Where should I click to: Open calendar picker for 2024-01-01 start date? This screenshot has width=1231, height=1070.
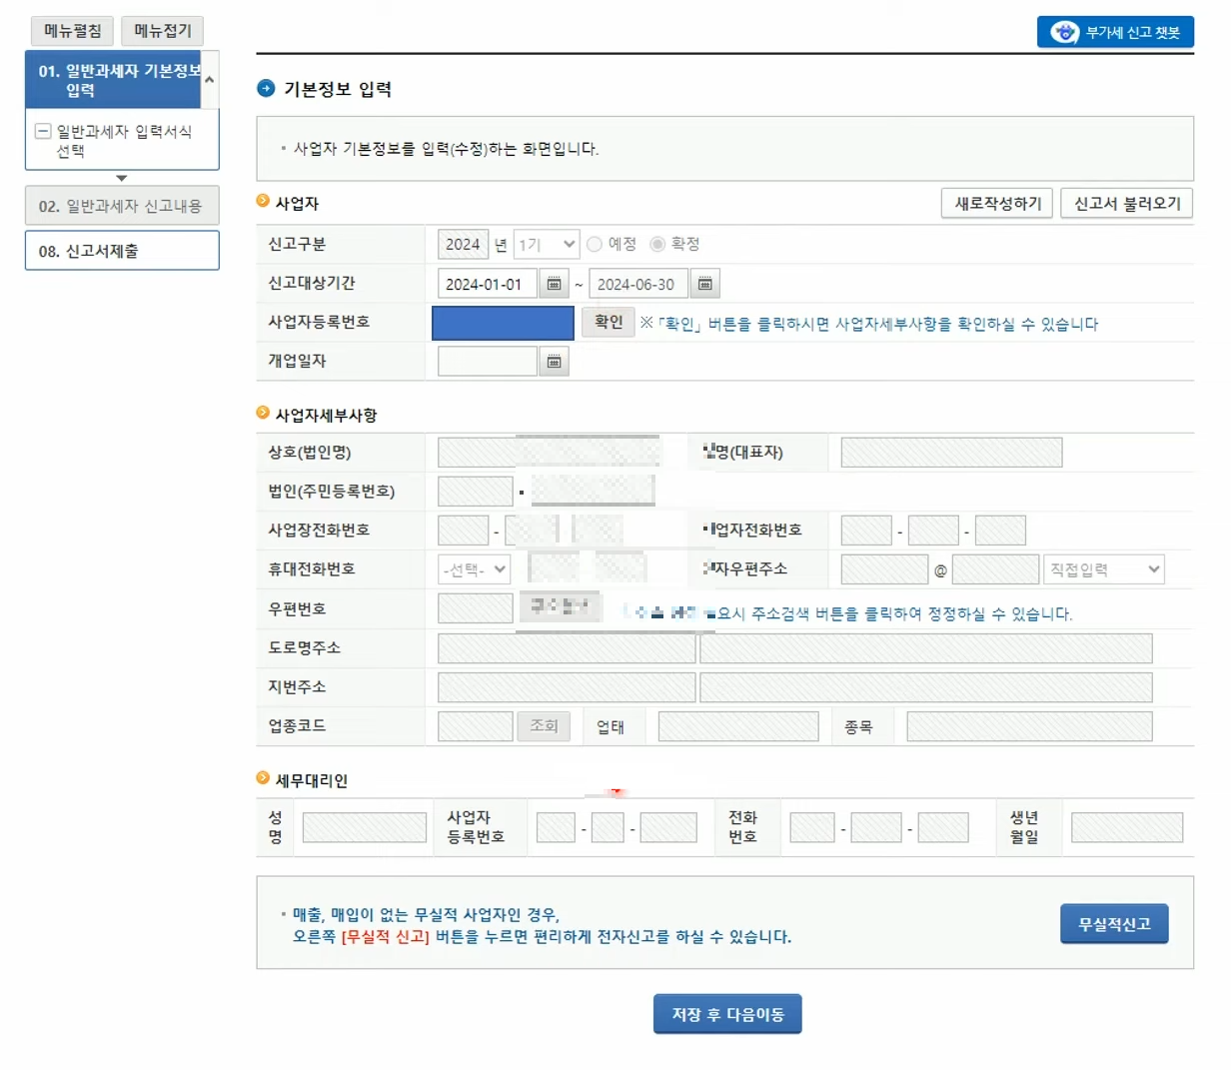coord(556,283)
